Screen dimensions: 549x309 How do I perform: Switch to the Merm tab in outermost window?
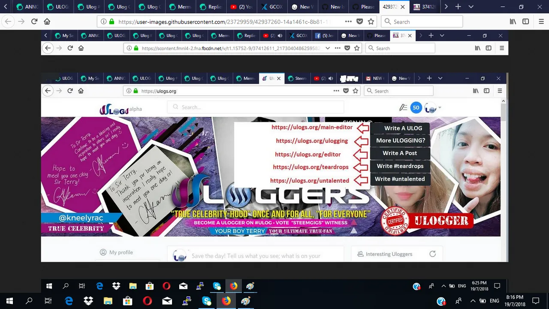[180, 7]
